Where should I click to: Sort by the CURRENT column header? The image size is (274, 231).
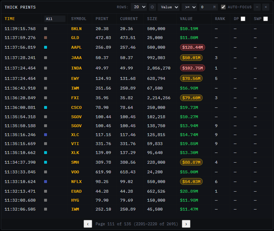coord(129,19)
